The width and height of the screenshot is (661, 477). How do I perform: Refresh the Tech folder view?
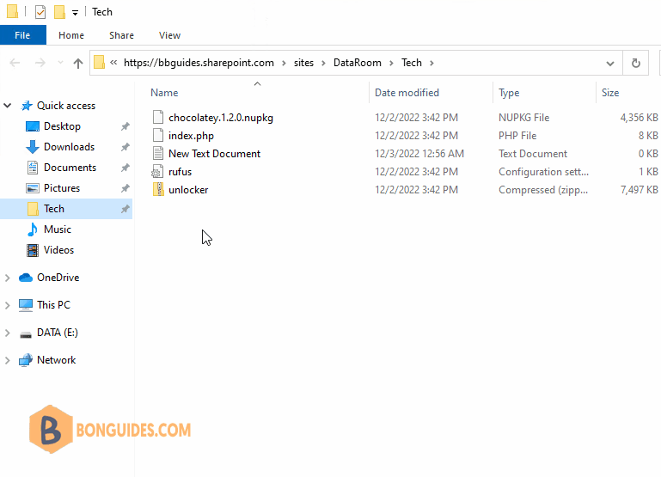coord(636,64)
